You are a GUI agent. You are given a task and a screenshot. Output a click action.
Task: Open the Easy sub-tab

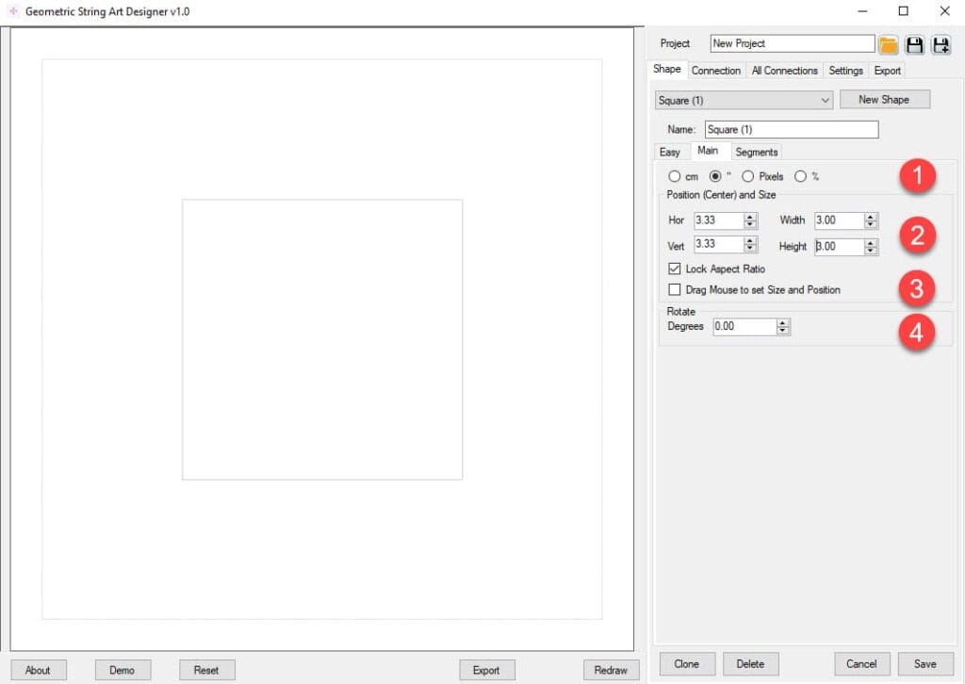pos(669,152)
